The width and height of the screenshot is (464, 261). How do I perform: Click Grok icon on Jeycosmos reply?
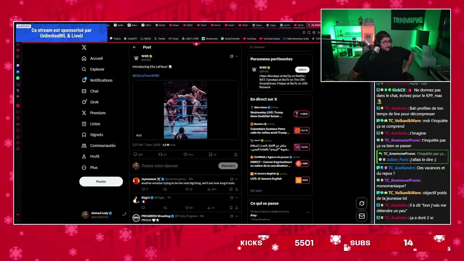(232, 179)
